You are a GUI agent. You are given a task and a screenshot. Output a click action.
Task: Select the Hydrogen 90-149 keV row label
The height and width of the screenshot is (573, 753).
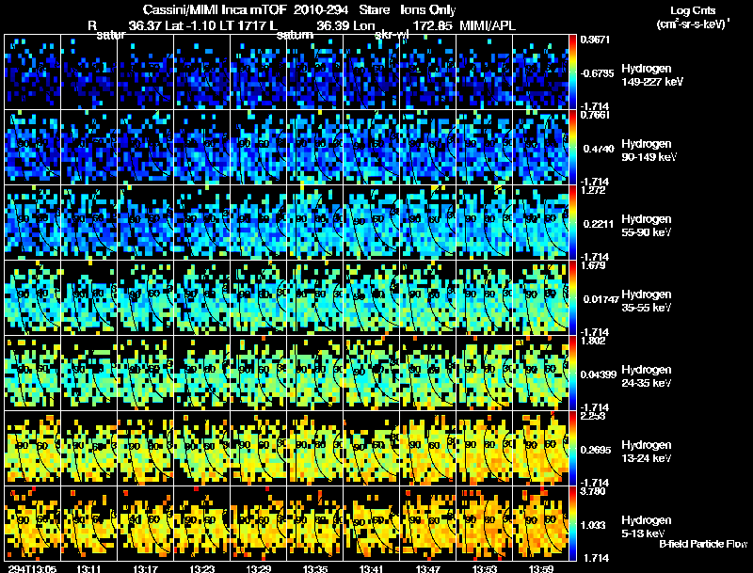(649, 151)
